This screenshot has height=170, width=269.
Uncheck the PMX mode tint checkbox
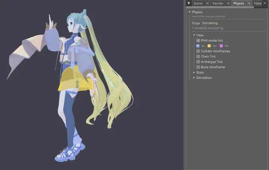click(x=198, y=40)
